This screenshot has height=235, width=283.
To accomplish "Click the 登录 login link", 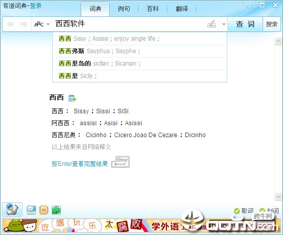I will 35,6.
